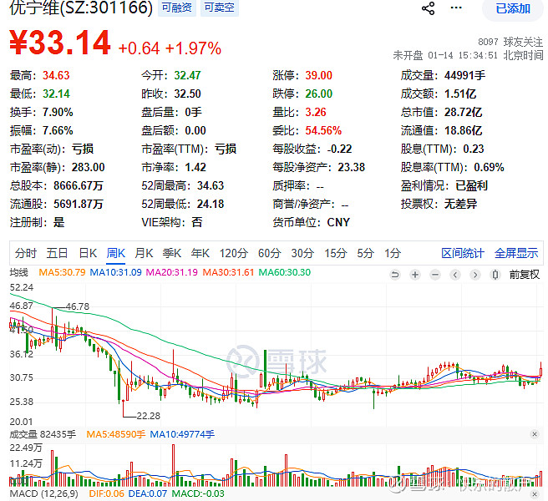The height and width of the screenshot is (501, 548).
Task: Click the 可融资 tag
Action: 177,8
